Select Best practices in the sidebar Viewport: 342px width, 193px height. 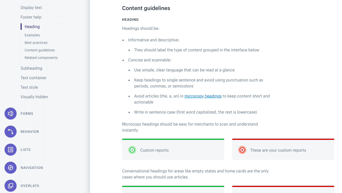pos(36,43)
